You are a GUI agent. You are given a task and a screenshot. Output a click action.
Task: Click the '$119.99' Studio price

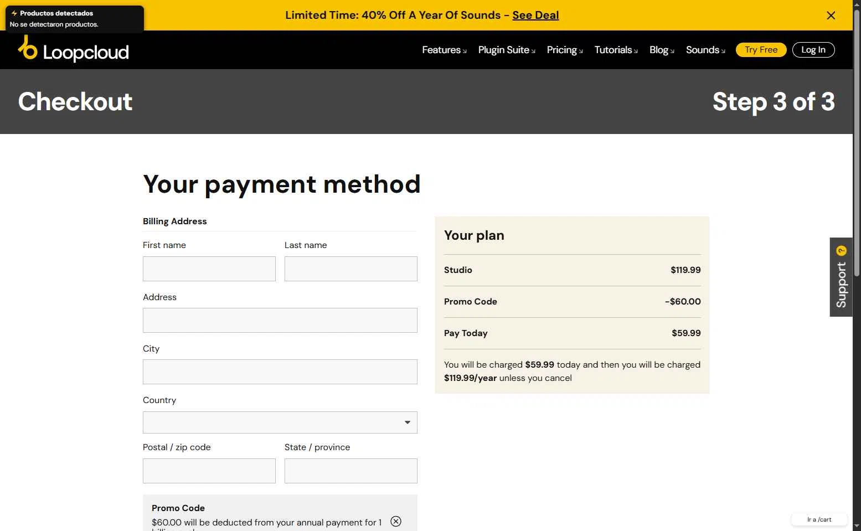tap(685, 270)
